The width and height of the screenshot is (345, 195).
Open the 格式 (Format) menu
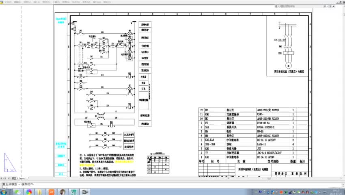[x=46, y=2]
